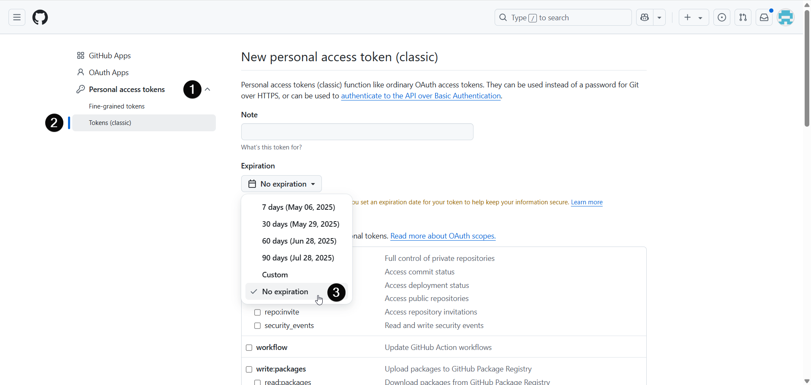The image size is (811, 385).
Task: Enable the workflow scope
Action: tap(249, 347)
